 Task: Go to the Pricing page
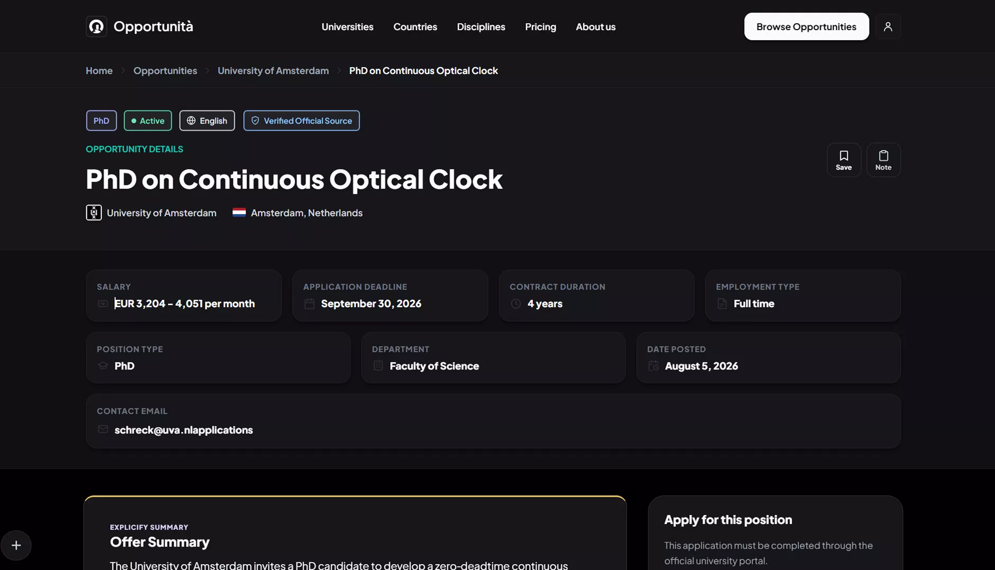click(540, 26)
